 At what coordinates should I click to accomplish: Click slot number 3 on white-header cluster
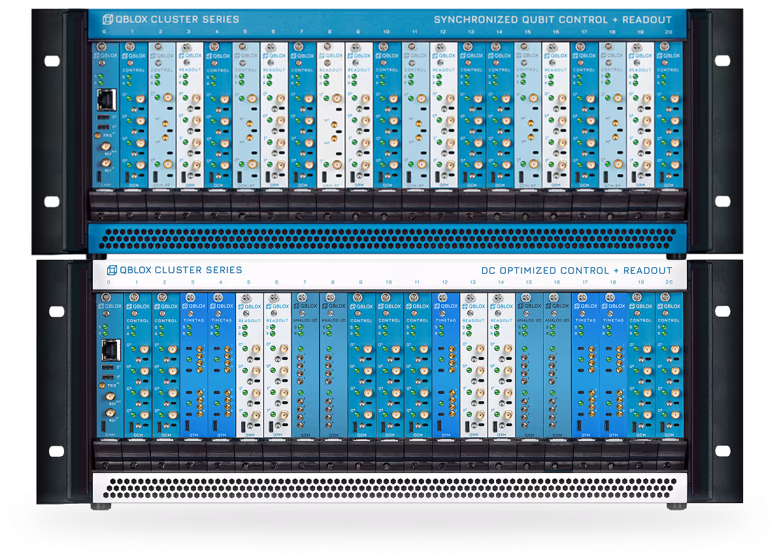(x=193, y=282)
